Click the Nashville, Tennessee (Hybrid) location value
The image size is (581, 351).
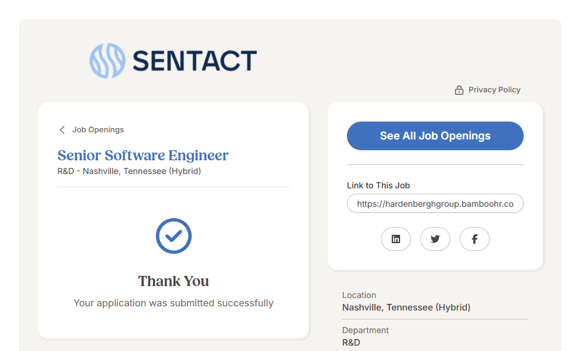tap(406, 307)
